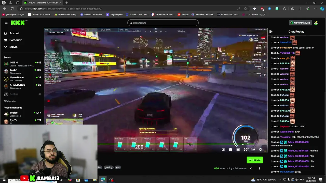The width and height of the screenshot is (326, 183).
Task: Open the FRA language indicator
Action: pyautogui.click(x=302, y=180)
